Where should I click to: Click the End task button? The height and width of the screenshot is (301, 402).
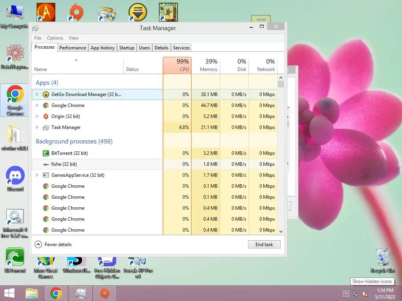264,245
